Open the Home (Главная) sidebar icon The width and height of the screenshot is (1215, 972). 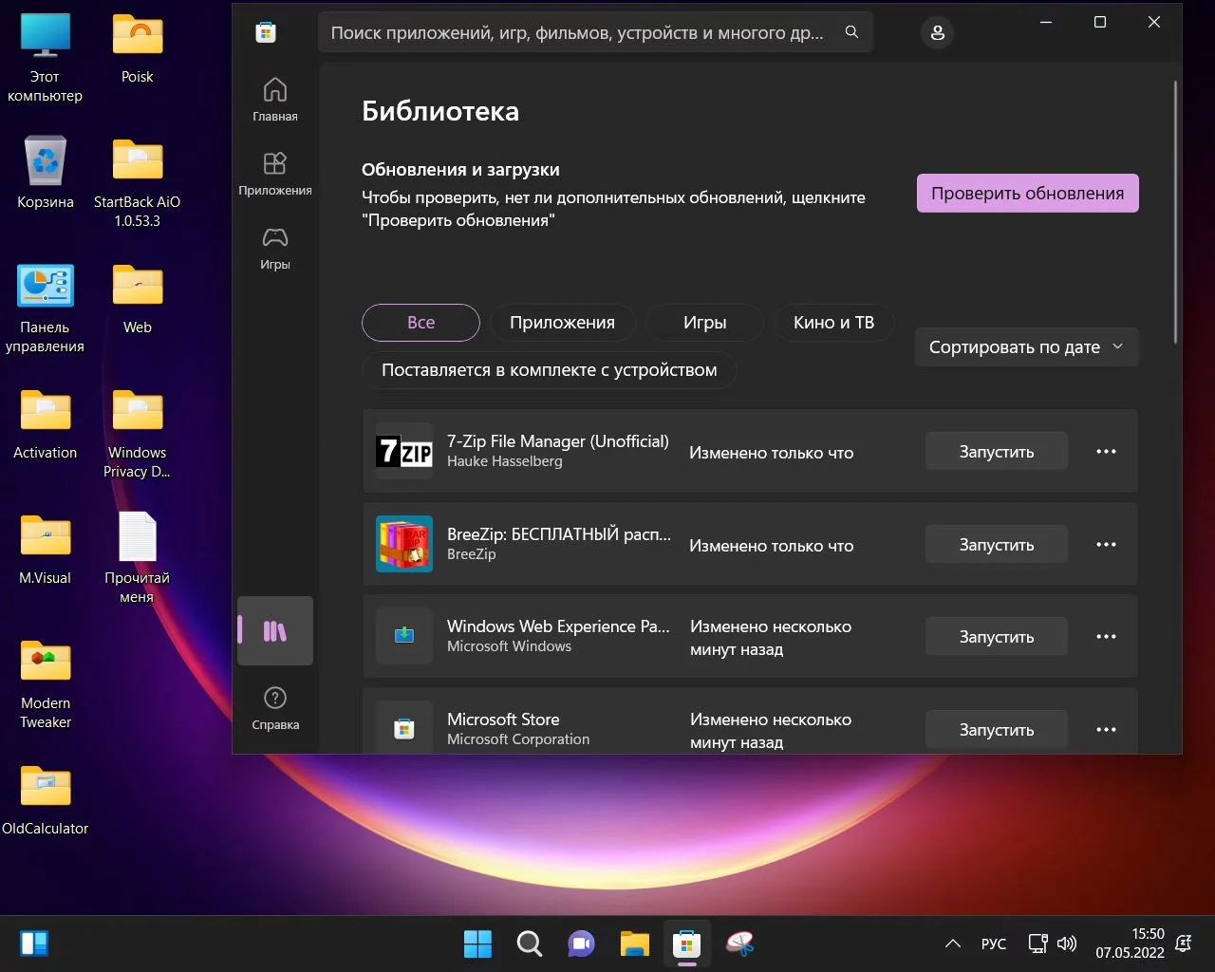click(x=274, y=99)
